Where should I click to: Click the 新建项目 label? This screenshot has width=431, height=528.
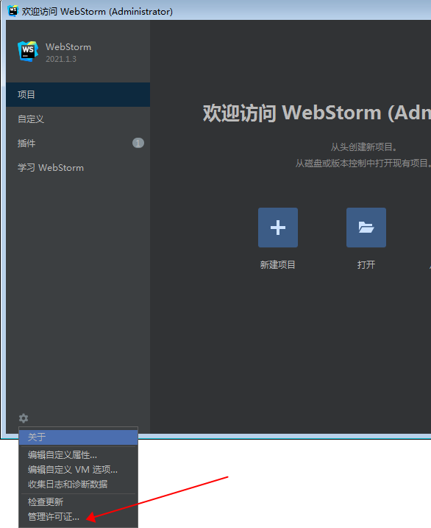tap(278, 264)
